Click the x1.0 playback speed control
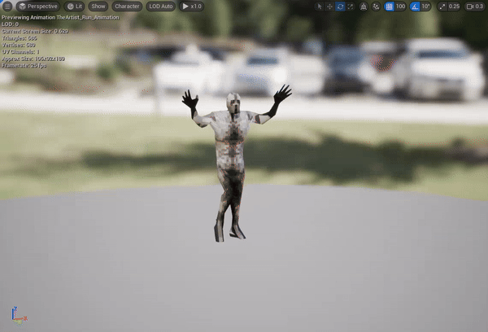This screenshot has width=488, height=332. point(192,7)
